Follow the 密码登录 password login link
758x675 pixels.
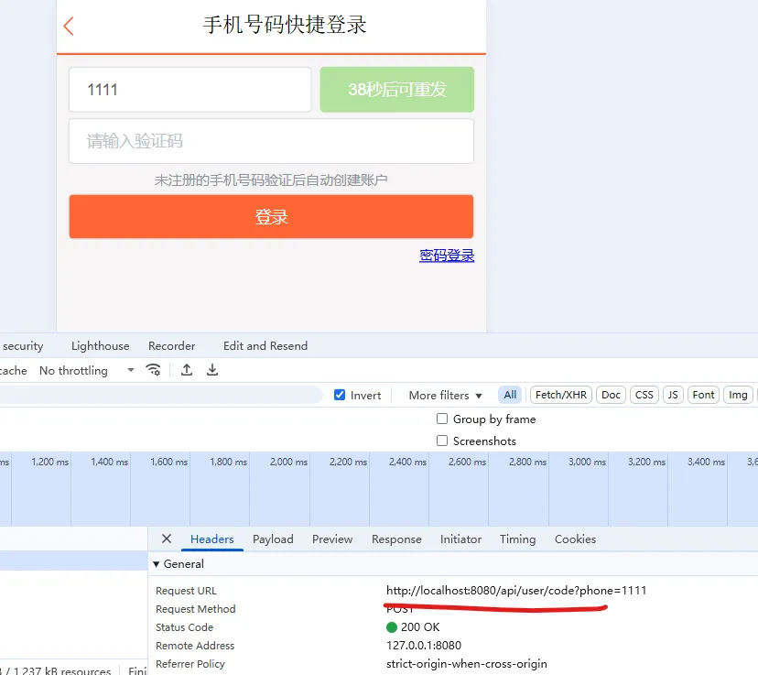[x=447, y=256]
